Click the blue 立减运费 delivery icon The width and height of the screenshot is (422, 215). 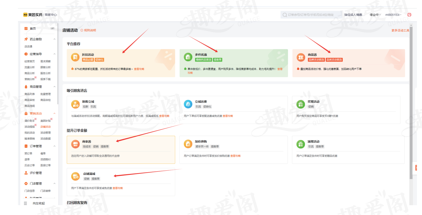click(x=188, y=104)
